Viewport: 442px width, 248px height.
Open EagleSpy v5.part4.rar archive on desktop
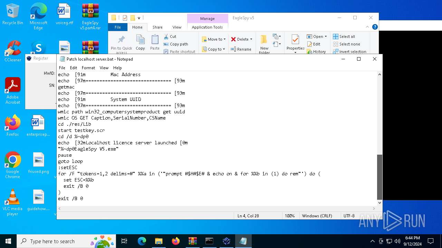point(90,16)
